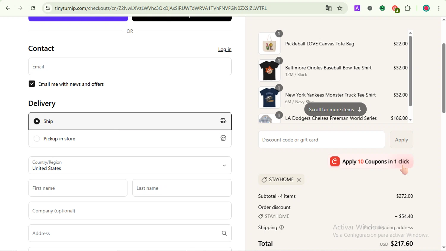The image size is (446, 251).
Task: Focus the Company (optional) field
Action: [x=130, y=211]
